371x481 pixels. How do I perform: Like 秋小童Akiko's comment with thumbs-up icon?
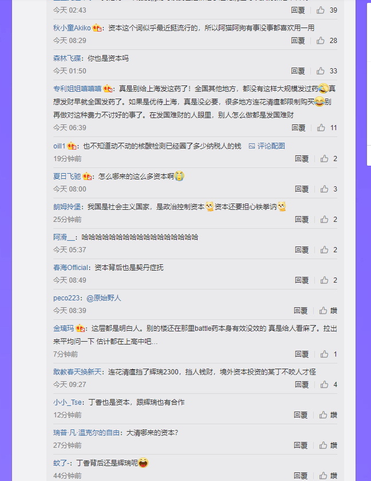click(x=321, y=41)
